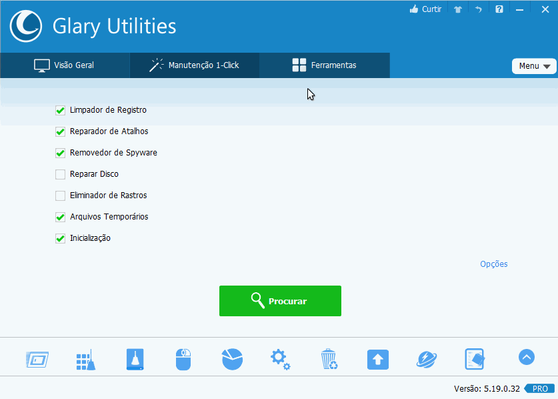The height and width of the screenshot is (399, 558).
Task: Uncheck Reparador de Atalhos checkbox
Action: pos(60,132)
